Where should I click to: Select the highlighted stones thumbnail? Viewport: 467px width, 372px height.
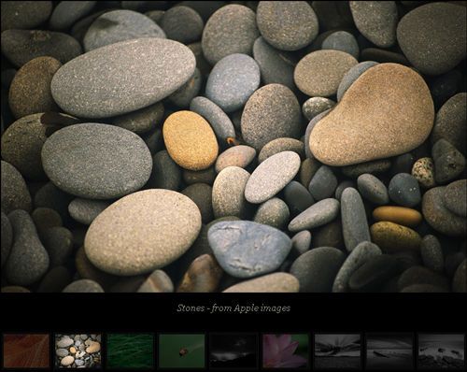(78, 351)
